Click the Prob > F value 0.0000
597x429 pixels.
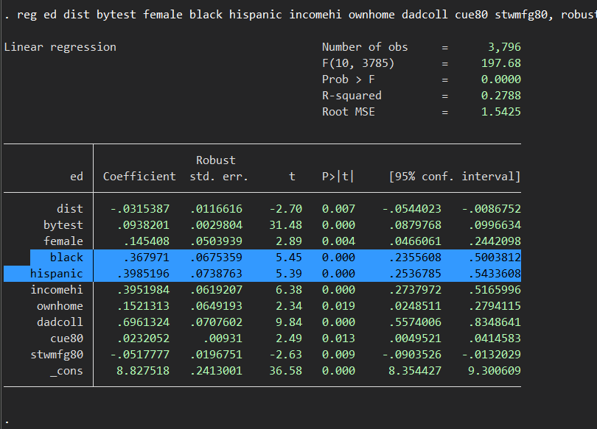click(x=501, y=79)
